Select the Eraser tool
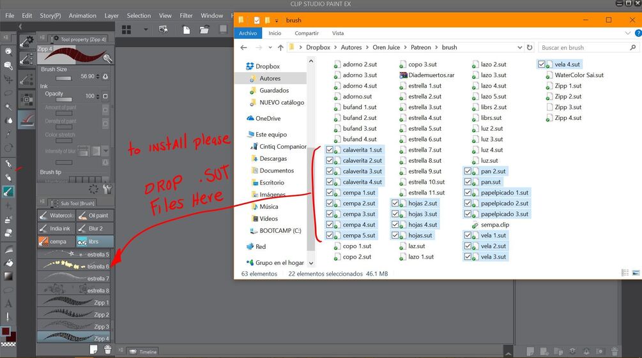Image resolution: width=642 pixels, height=358 pixels. point(8,233)
